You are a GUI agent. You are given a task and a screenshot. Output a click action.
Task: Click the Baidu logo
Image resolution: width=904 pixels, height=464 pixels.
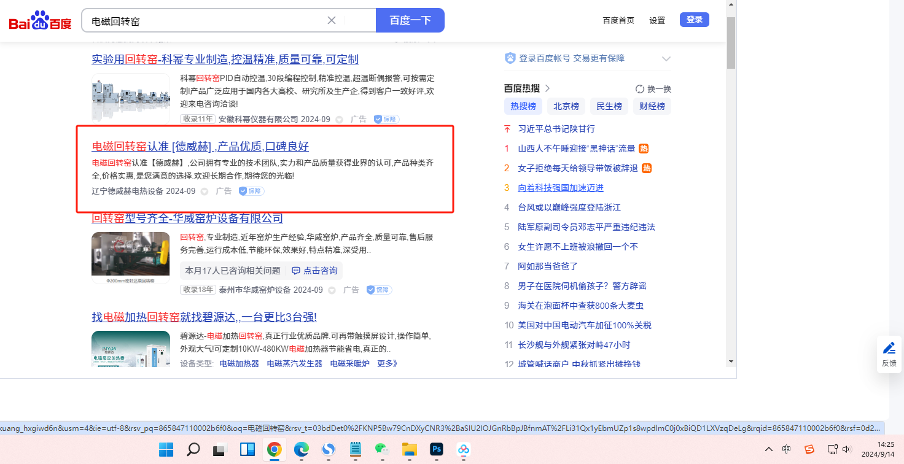[41, 21]
